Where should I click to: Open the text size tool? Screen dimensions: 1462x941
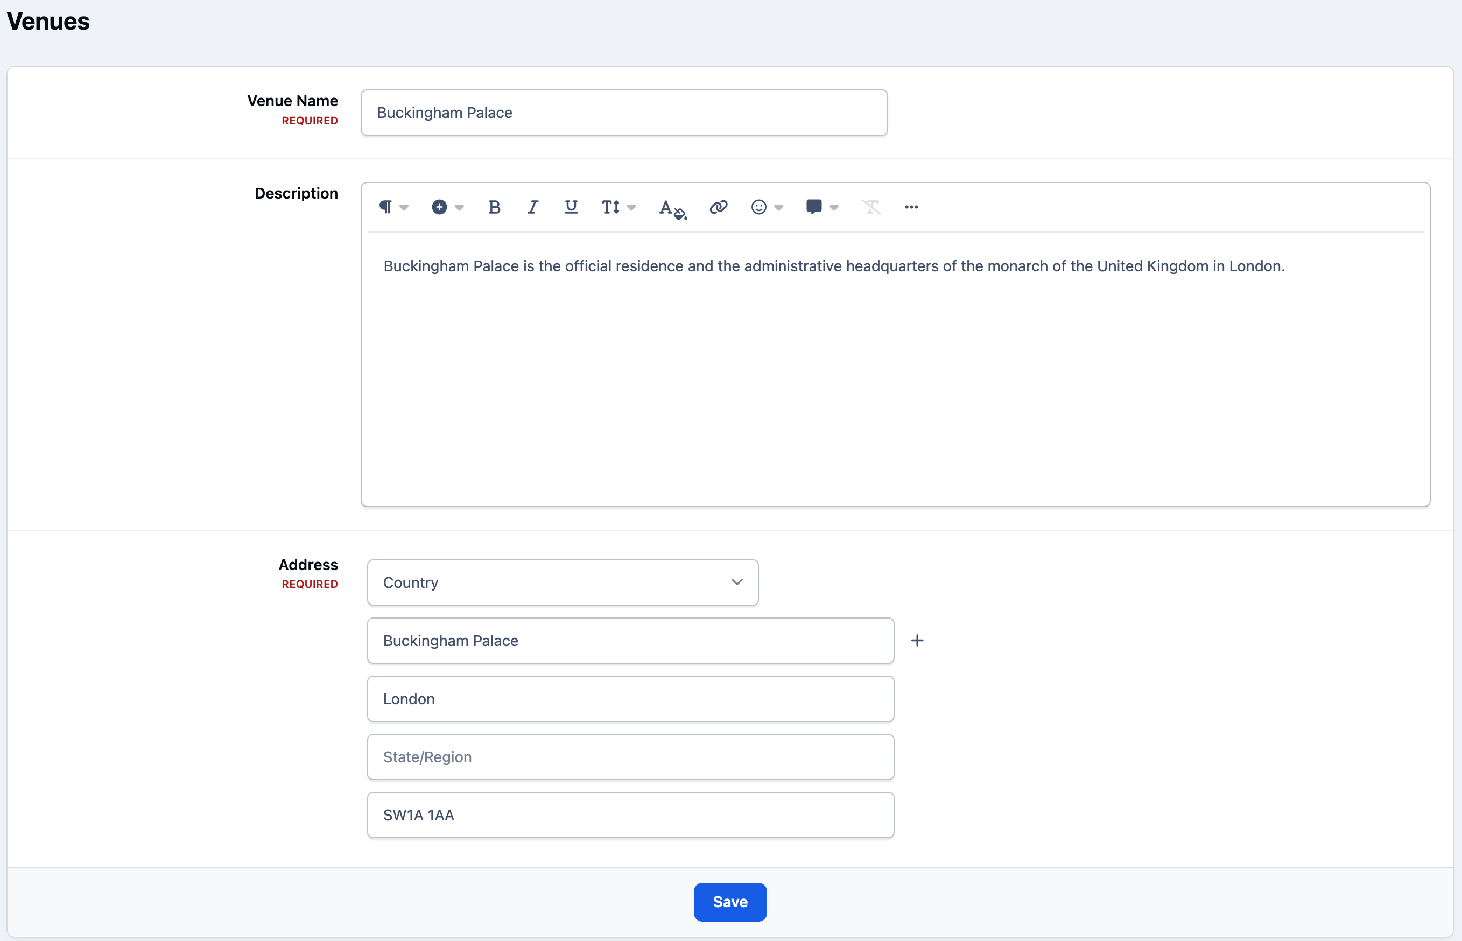(x=610, y=207)
